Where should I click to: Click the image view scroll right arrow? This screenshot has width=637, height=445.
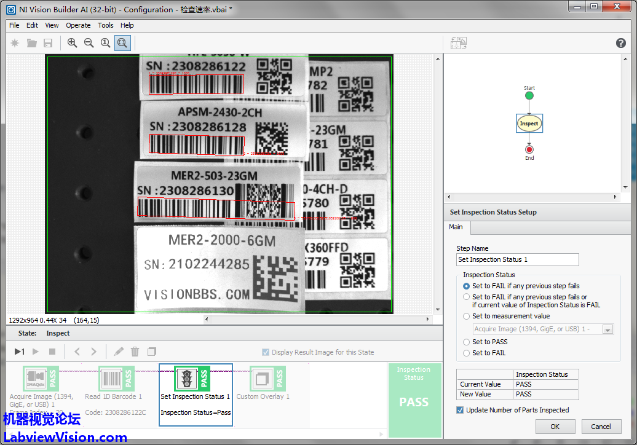click(x=427, y=319)
